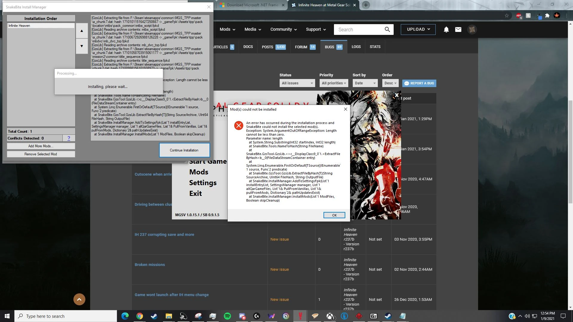Open the Mods menu on Nexus
The image size is (573, 322).
pyautogui.click(x=227, y=29)
